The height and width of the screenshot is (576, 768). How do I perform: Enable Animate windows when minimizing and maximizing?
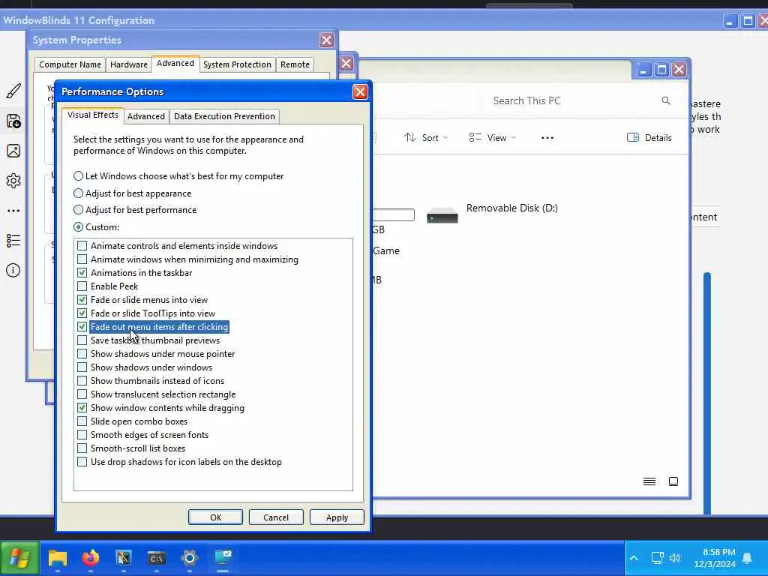click(x=82, y=259)
